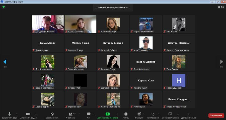Open the Безопасность shield icon
The height and width of the screenshot is (120, 226).
tap(52, 114)
